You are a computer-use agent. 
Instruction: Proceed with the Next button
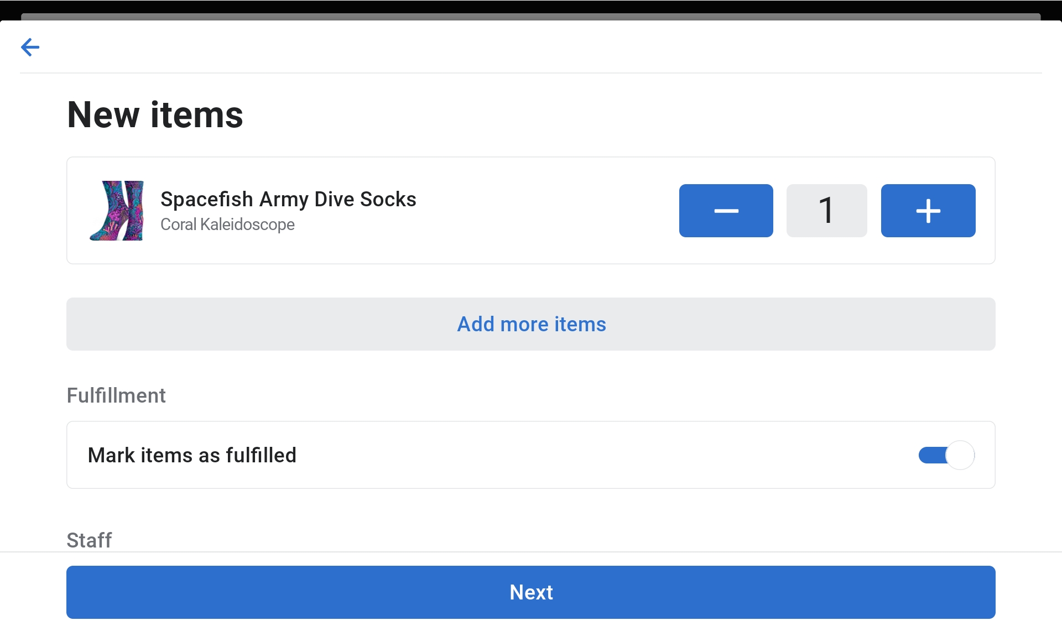[531, 592]
